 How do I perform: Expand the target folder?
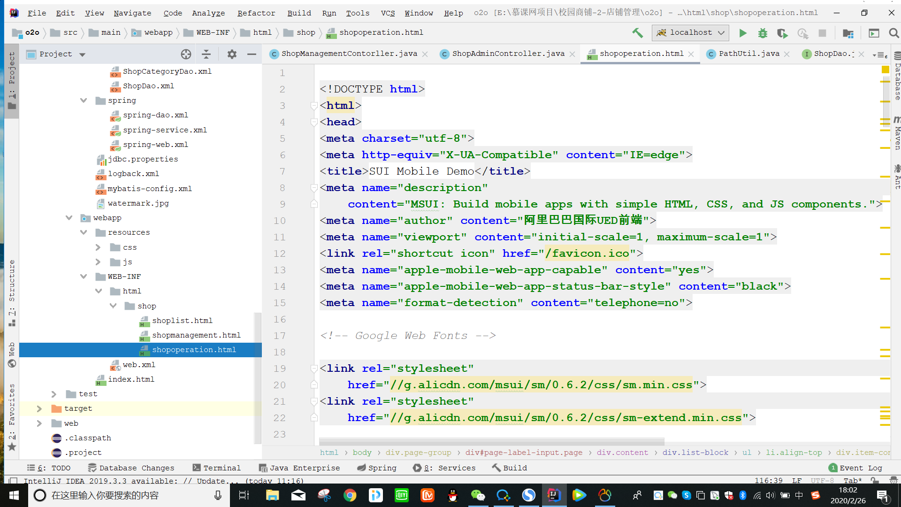point(39,408)
